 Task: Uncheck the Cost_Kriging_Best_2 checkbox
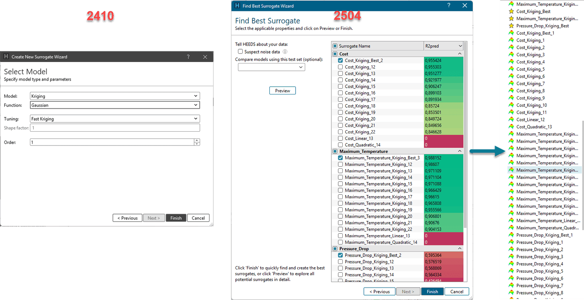pos(340,61)
